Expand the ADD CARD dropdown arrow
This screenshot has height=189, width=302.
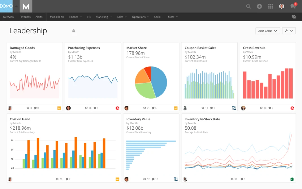pyautogui.click(x=276, y=31)
